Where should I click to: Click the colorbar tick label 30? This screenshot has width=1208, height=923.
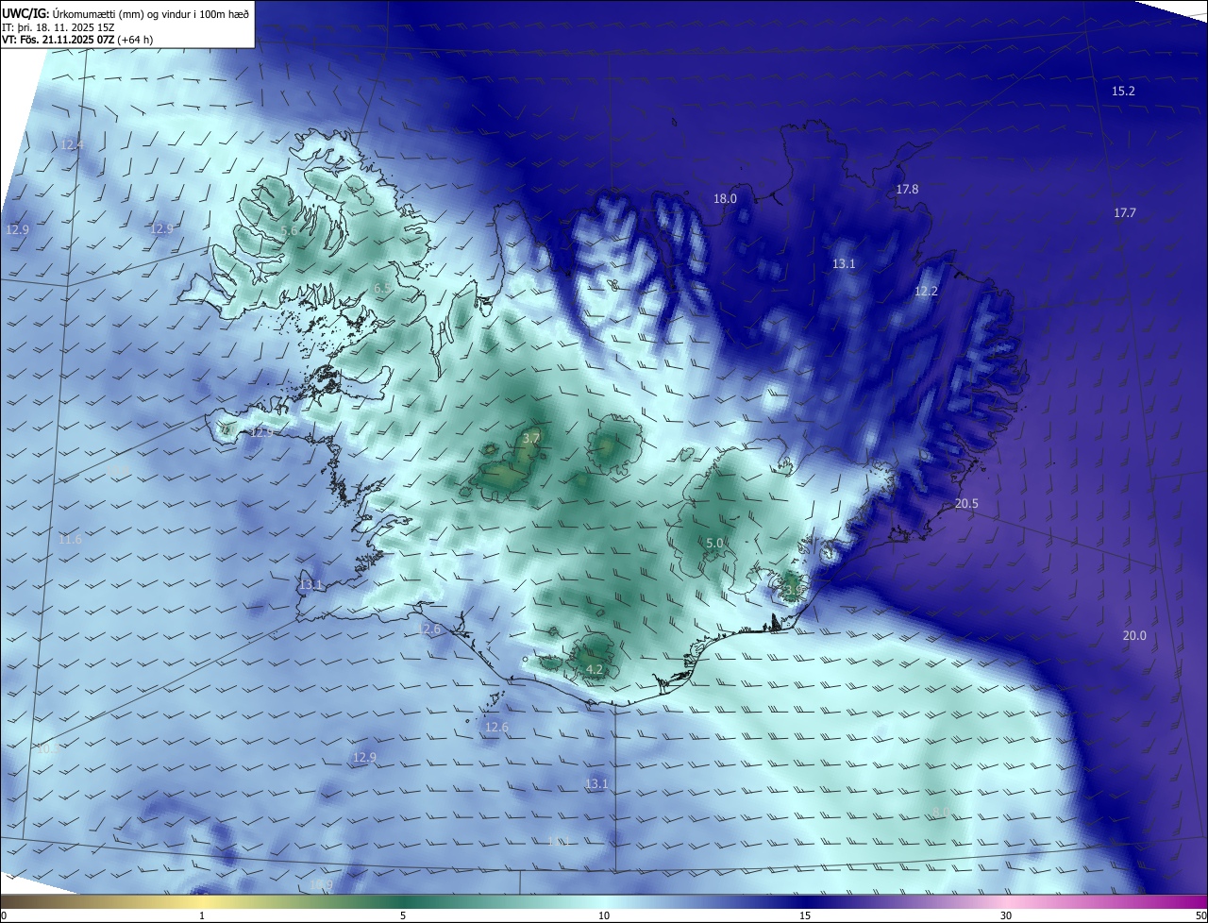pos(1006,915)
